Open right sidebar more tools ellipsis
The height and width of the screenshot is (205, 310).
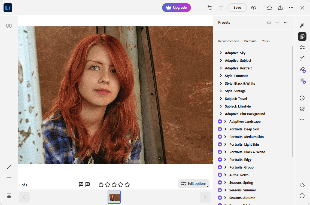click(x=302, y=120)
